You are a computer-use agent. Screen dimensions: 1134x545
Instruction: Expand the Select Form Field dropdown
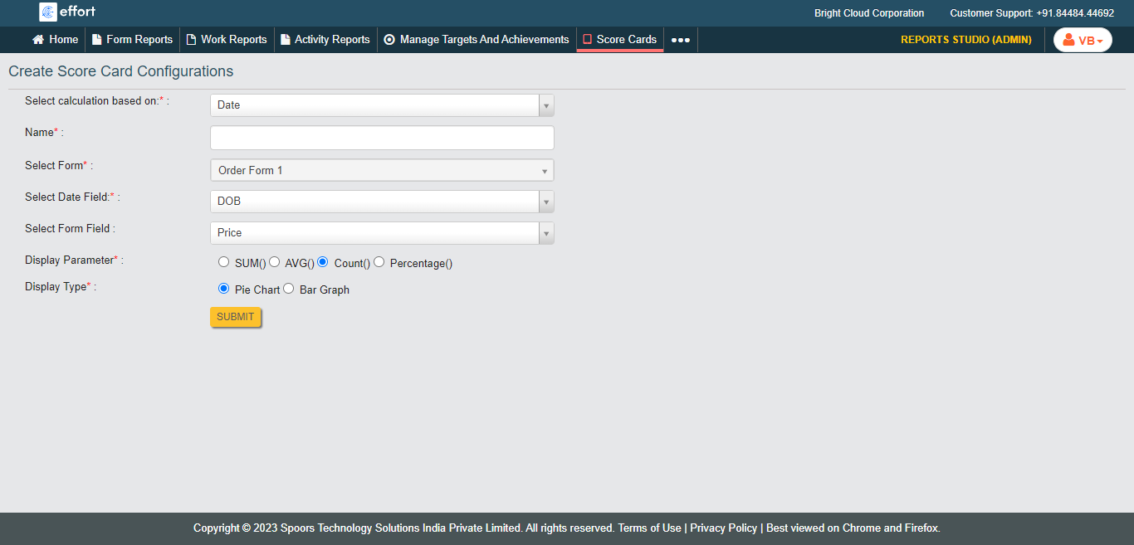[382, 233]
